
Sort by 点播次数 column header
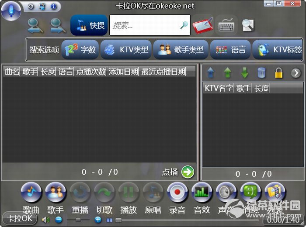91,72
